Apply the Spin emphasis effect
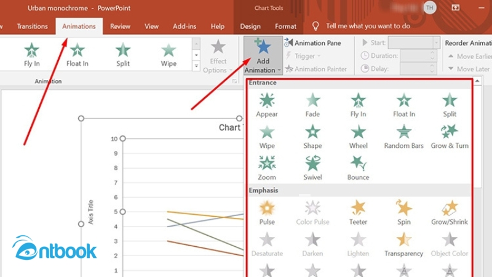 404,213
